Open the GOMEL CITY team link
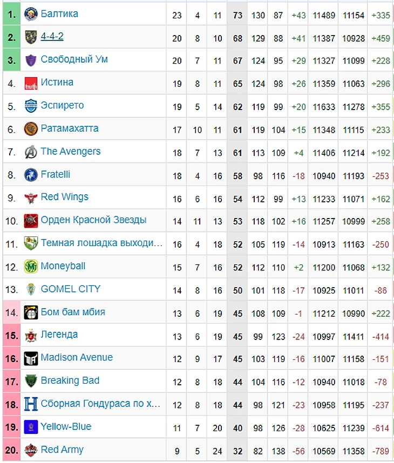Viewport: 394px width, 463px height. (71, 289)
